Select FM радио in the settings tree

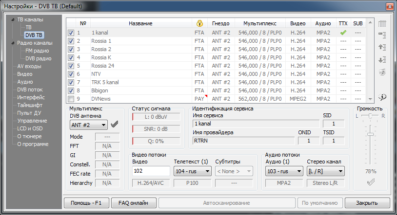pyautogui.click(x=37, y=51)
